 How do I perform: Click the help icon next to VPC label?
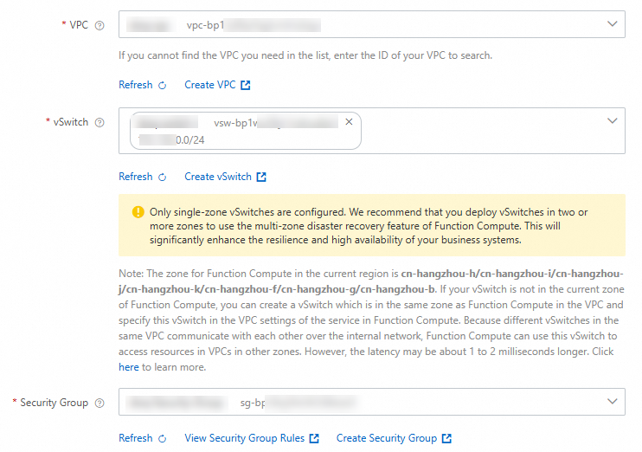(x=100, y=26)
